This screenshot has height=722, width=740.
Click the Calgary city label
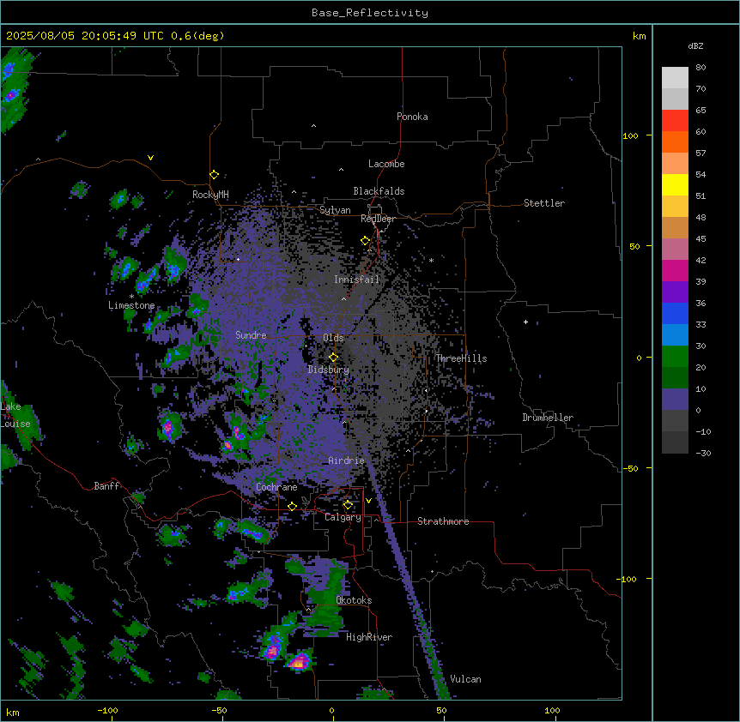click(343, 517)
